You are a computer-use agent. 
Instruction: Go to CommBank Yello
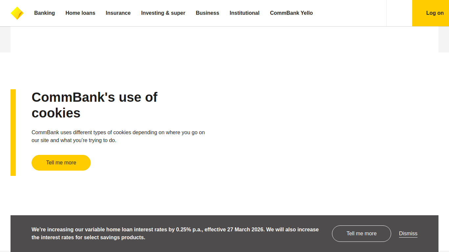tap(291, 13)
